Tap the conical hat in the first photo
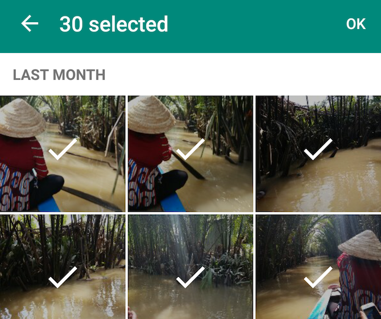This screenshot has height=319, width=381. tap(20, 118)
